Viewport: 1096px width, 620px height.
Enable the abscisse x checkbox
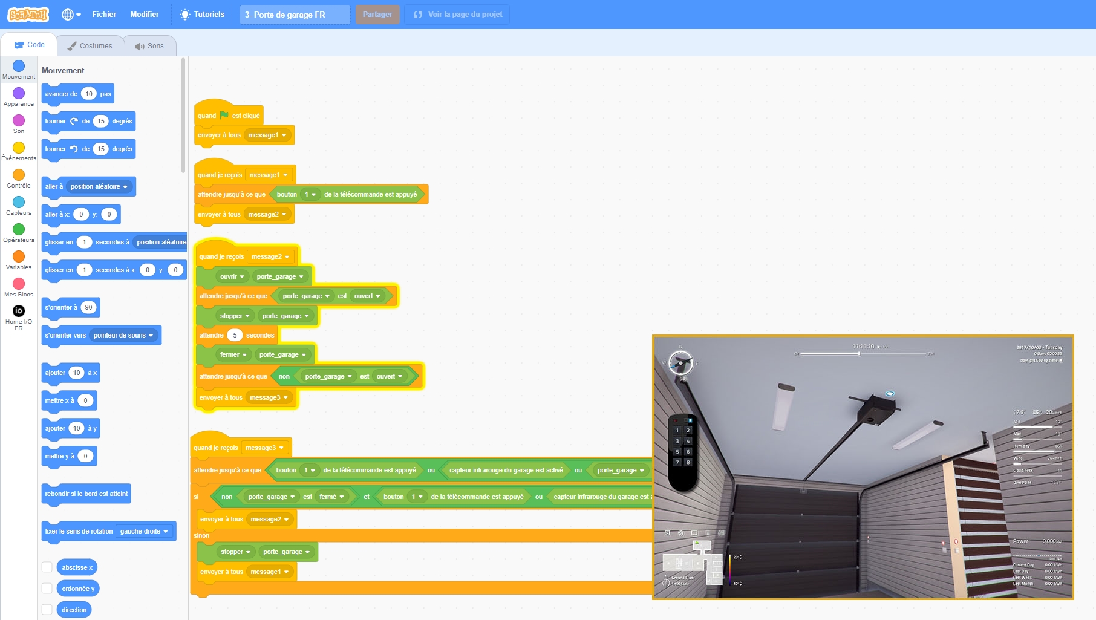tap(47, 567)
